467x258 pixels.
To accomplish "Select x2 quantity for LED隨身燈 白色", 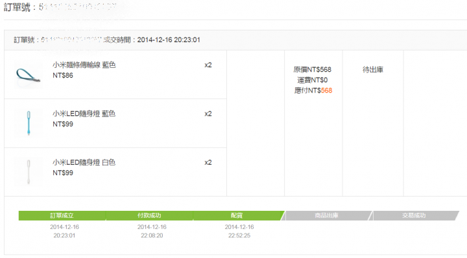I will point(208,162).
